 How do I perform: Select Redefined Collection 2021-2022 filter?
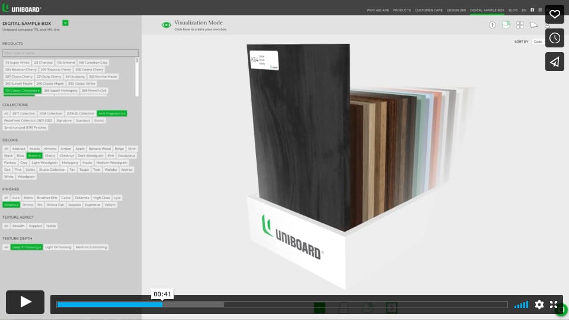tap(28, 120)
